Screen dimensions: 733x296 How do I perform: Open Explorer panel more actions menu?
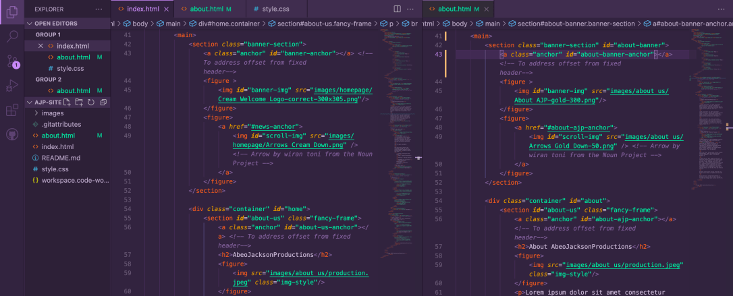[99, 9]
